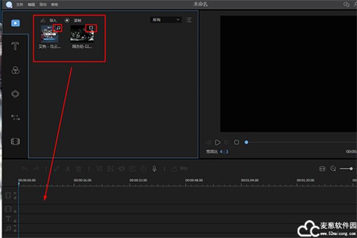Open the list view options menu

pos(189,20)
